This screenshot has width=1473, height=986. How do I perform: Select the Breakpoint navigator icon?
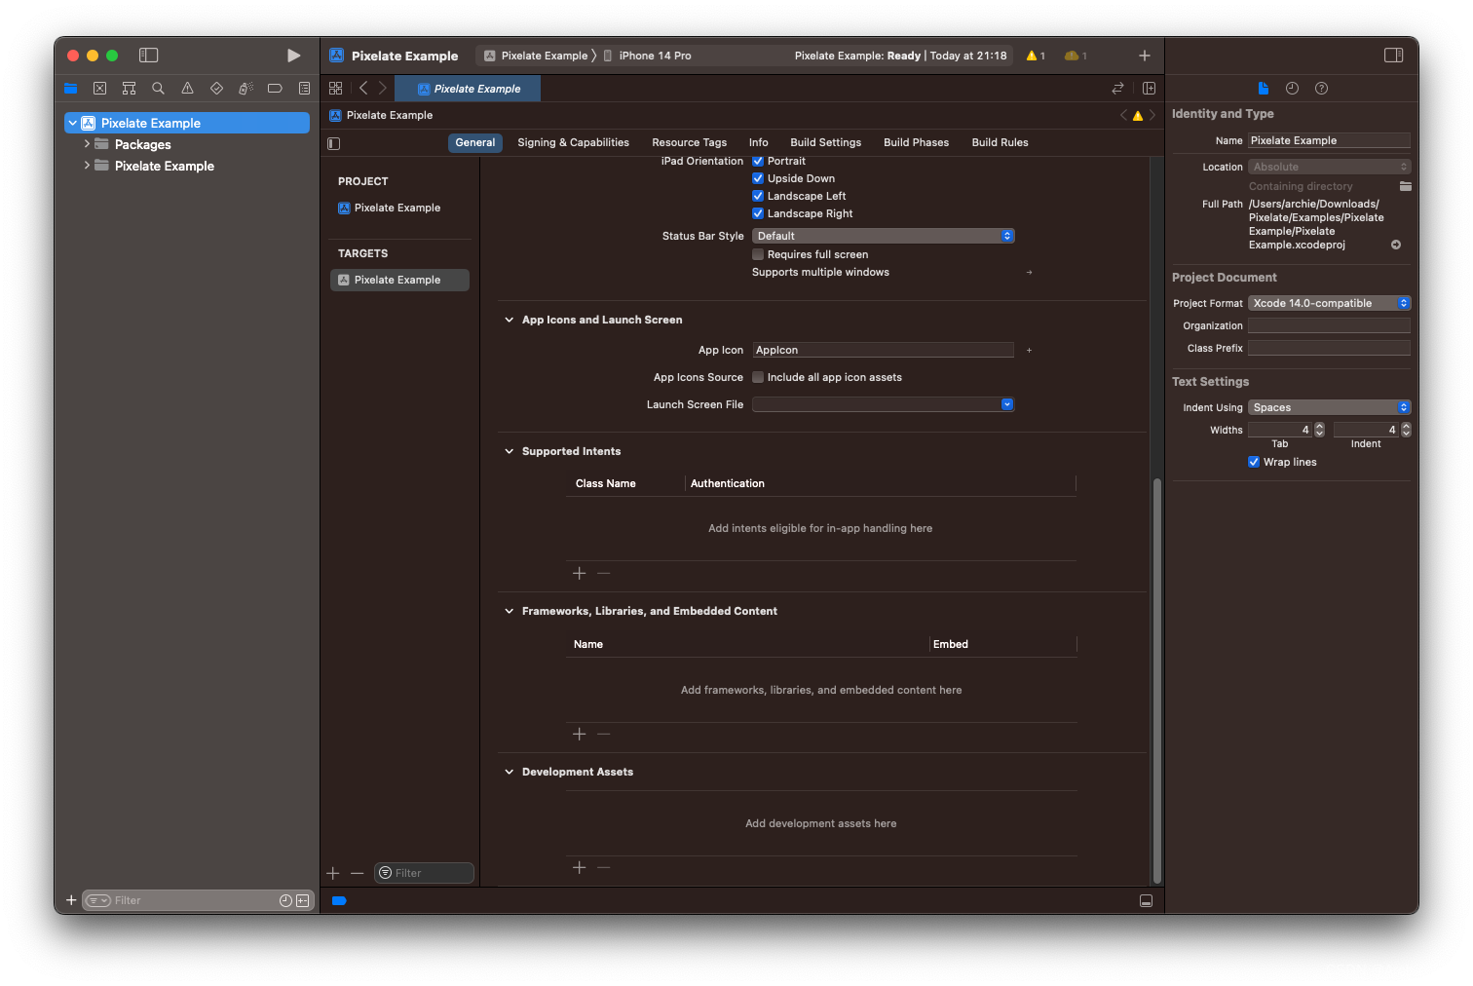(x=275, y=88)
